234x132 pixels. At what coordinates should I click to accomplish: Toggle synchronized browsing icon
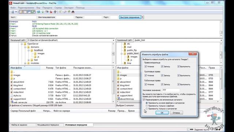point(69,12)
